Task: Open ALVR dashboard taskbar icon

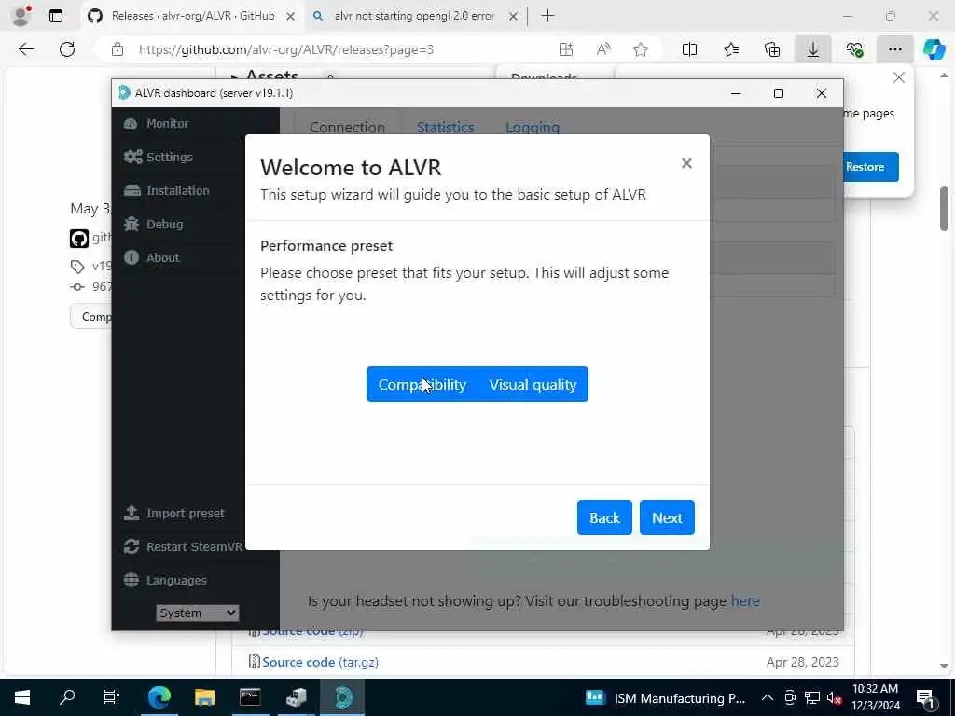Action: 343,697
